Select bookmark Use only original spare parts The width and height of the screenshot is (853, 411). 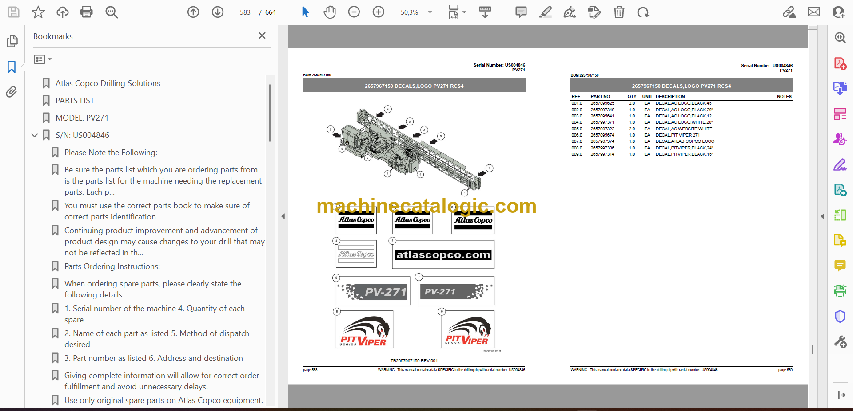(x=163, y=400)
